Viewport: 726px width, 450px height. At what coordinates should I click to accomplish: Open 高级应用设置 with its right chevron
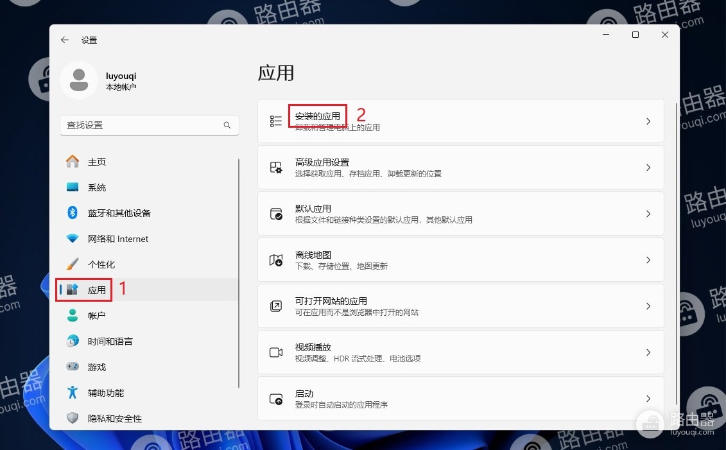point(648,168)
